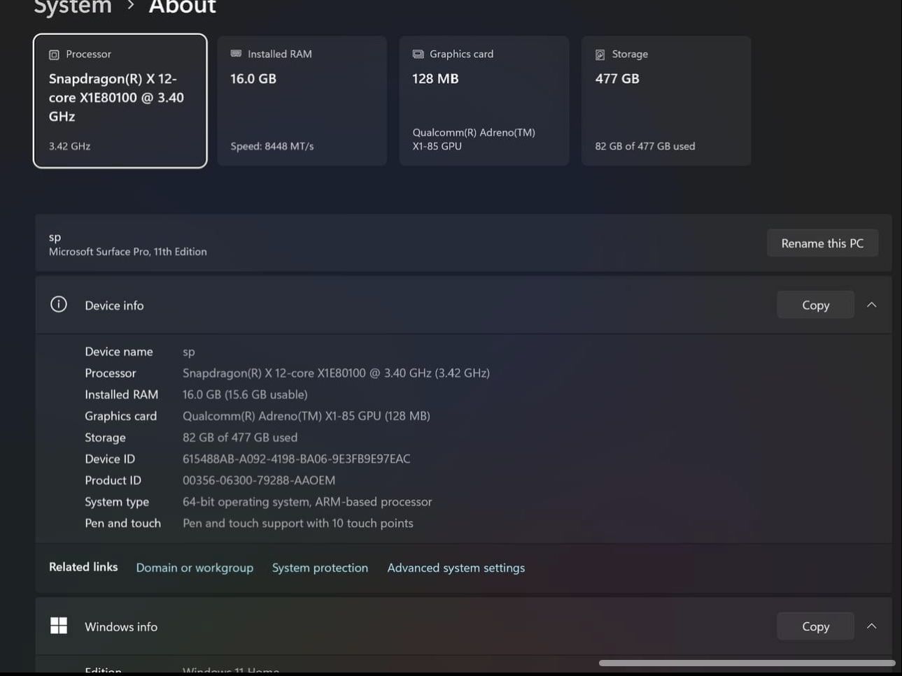Select the 16.0 GB Installed RAM card
902x676 pixels.
point(302,101)
